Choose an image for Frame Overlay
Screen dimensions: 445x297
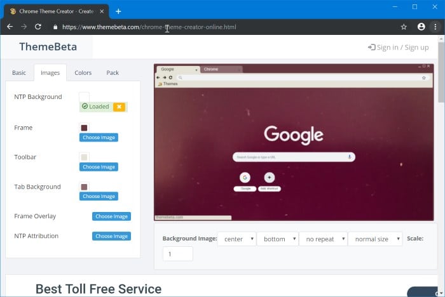(x=111, y=216)
